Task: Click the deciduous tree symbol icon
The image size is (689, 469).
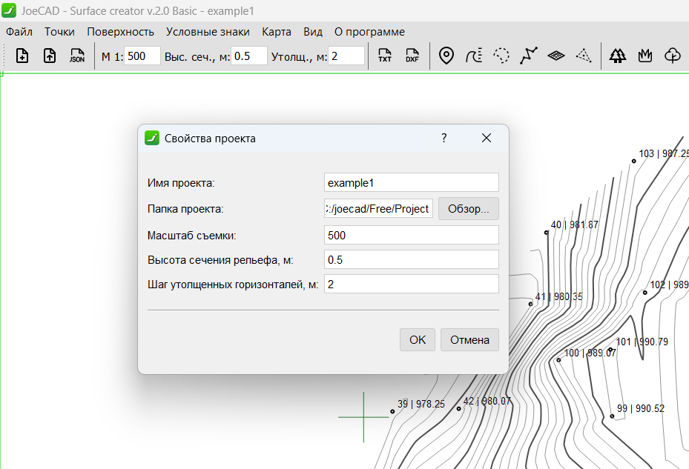Action: click(x=672, y=56)
